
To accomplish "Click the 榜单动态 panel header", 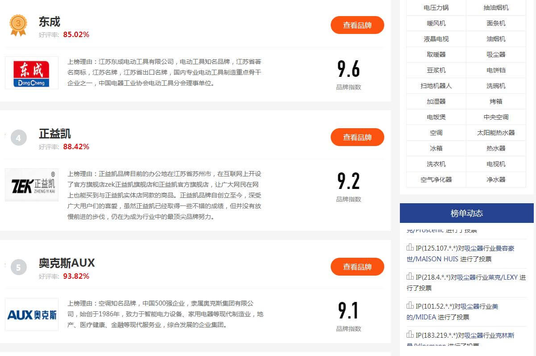I will [467, 213].
